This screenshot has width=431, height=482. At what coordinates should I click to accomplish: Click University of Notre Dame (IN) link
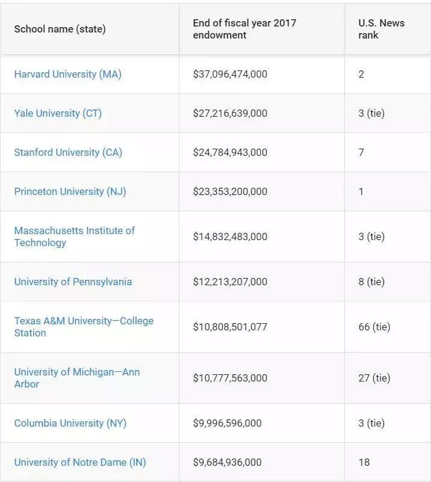click(80, 463)
